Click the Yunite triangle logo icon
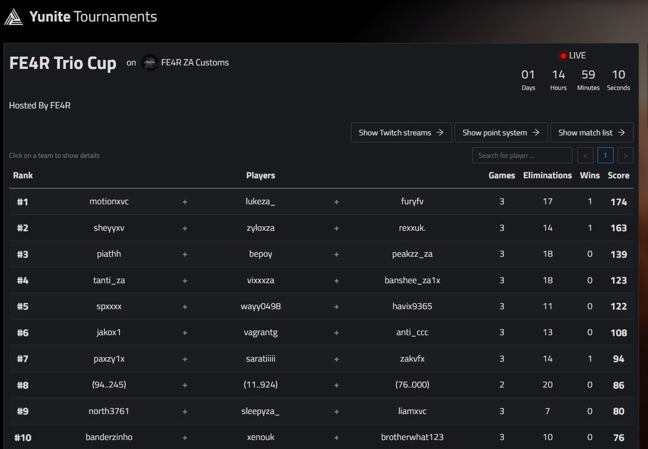This screenshot has width=648, height=449. click(x=14, y=17)
